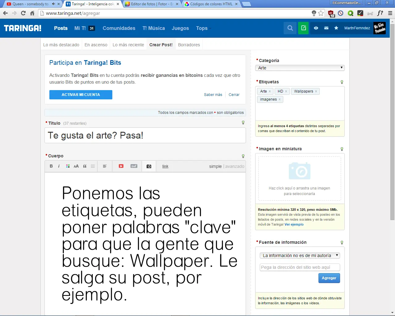Viewport: 395px width, 316px height.
Task: Insert an image with camera icon
Action: click(149, 166)
